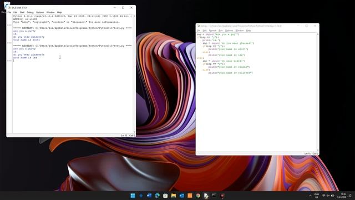Click the output 'your name is lea' in shell
This screenshot has width=355, height=200.
25,58
